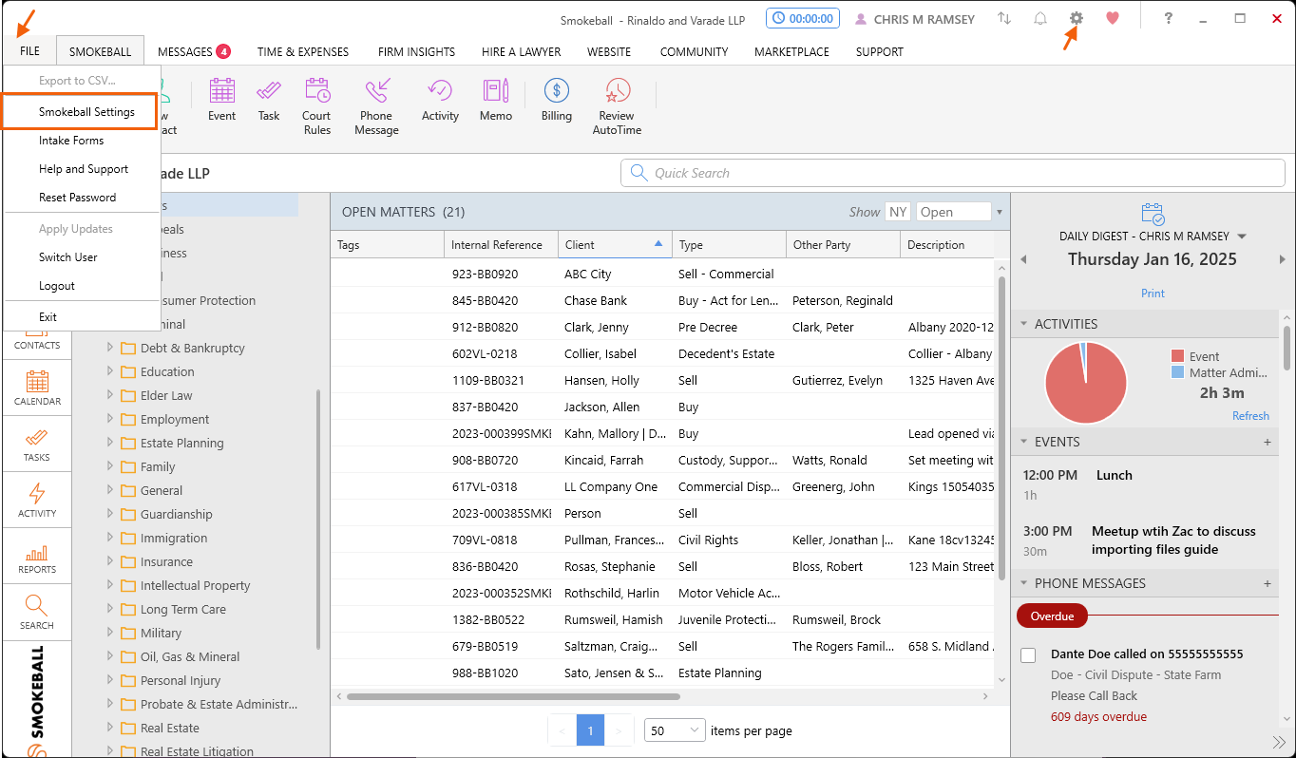The image size is (1296, 758).
Task: Open the Chris M Ramsey user profile
Action: 915,18
